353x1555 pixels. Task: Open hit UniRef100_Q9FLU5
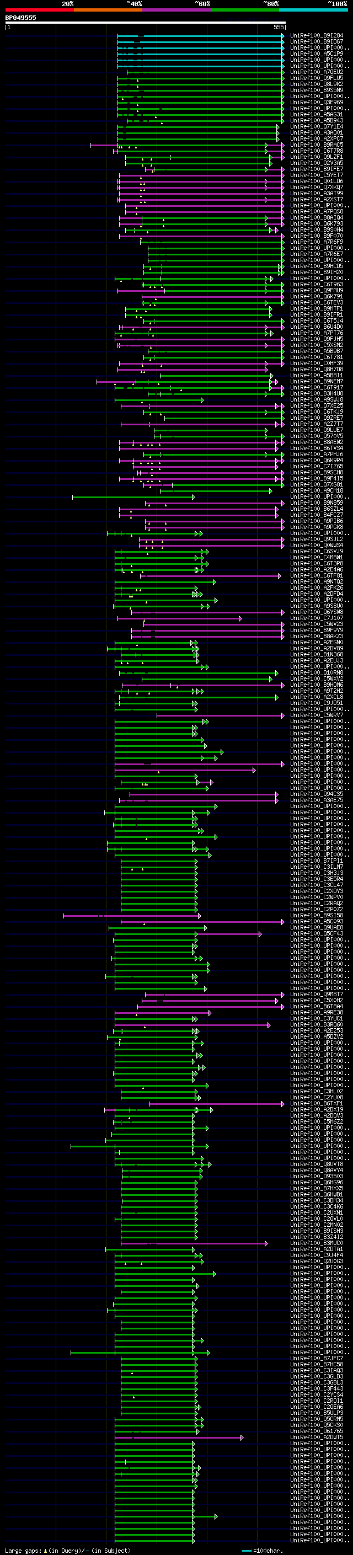pos(316,78)
